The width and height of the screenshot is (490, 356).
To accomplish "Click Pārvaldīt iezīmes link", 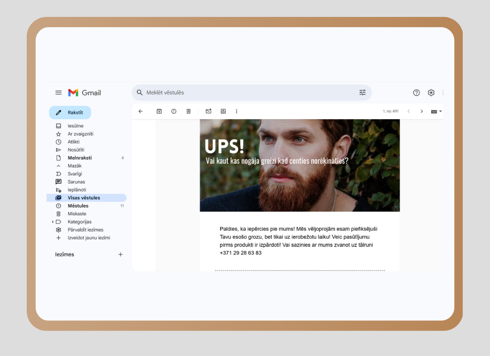I will (x=85, y=230).
